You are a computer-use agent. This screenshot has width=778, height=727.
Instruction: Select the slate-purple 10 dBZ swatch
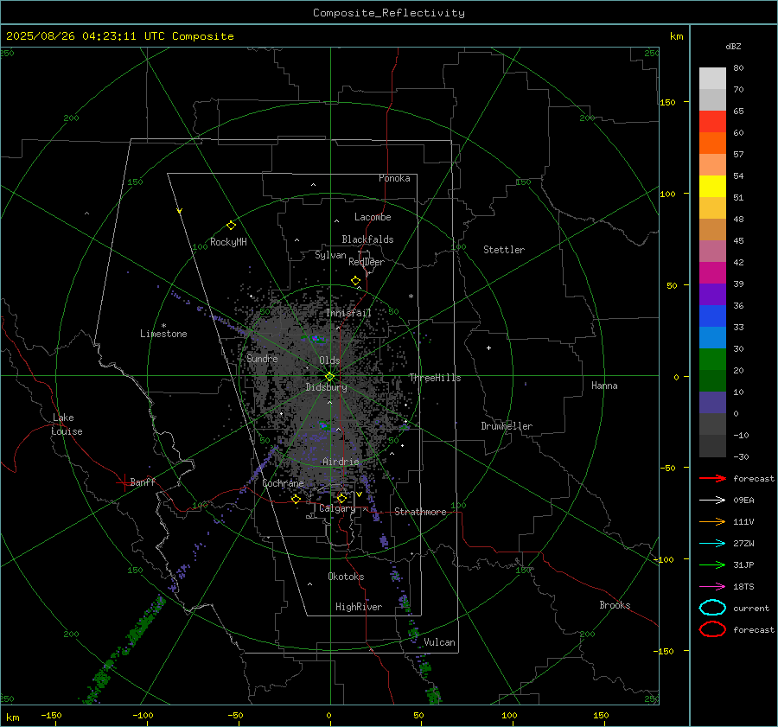pyautogui.click(x=712, y=402)
